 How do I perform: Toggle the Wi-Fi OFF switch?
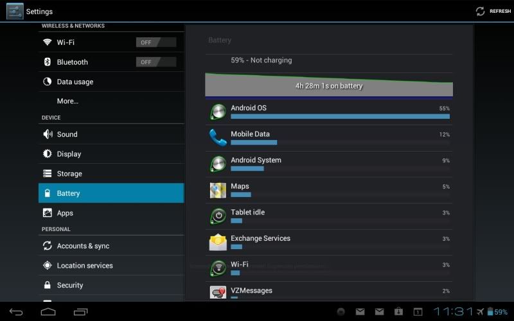pyautogui.click(x=156, y=42)
